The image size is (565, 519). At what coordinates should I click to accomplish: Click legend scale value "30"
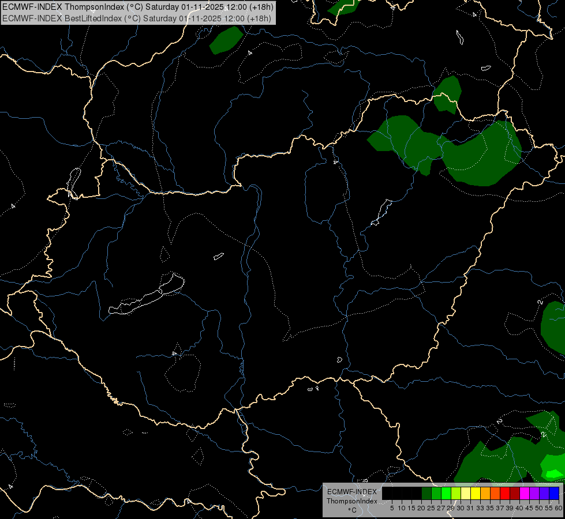(x=461, y=508)
